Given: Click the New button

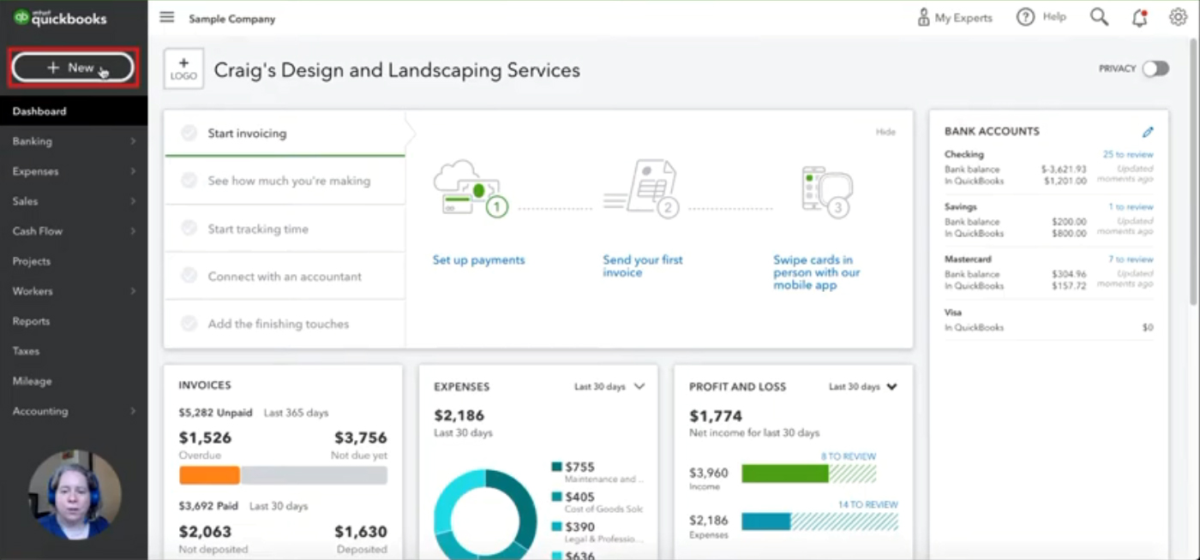Looking at the screenshot, I should pyautogui.click(x=73, y=68).
